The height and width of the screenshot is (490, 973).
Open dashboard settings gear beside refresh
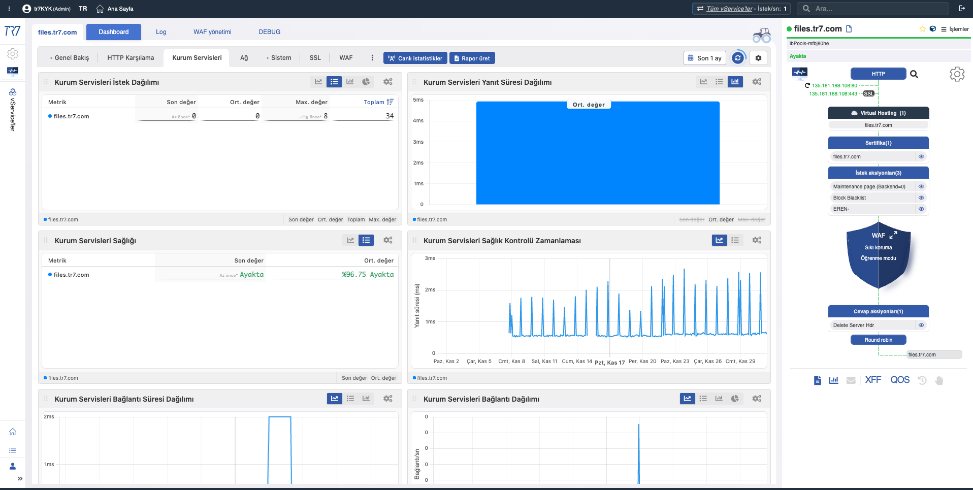tap(758, 58)
